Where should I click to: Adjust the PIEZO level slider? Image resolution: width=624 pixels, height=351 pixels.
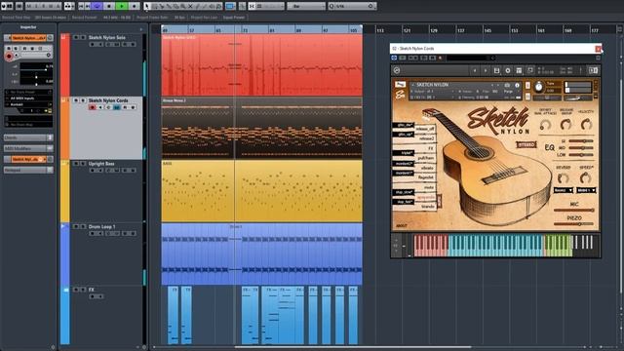(573, 224)
